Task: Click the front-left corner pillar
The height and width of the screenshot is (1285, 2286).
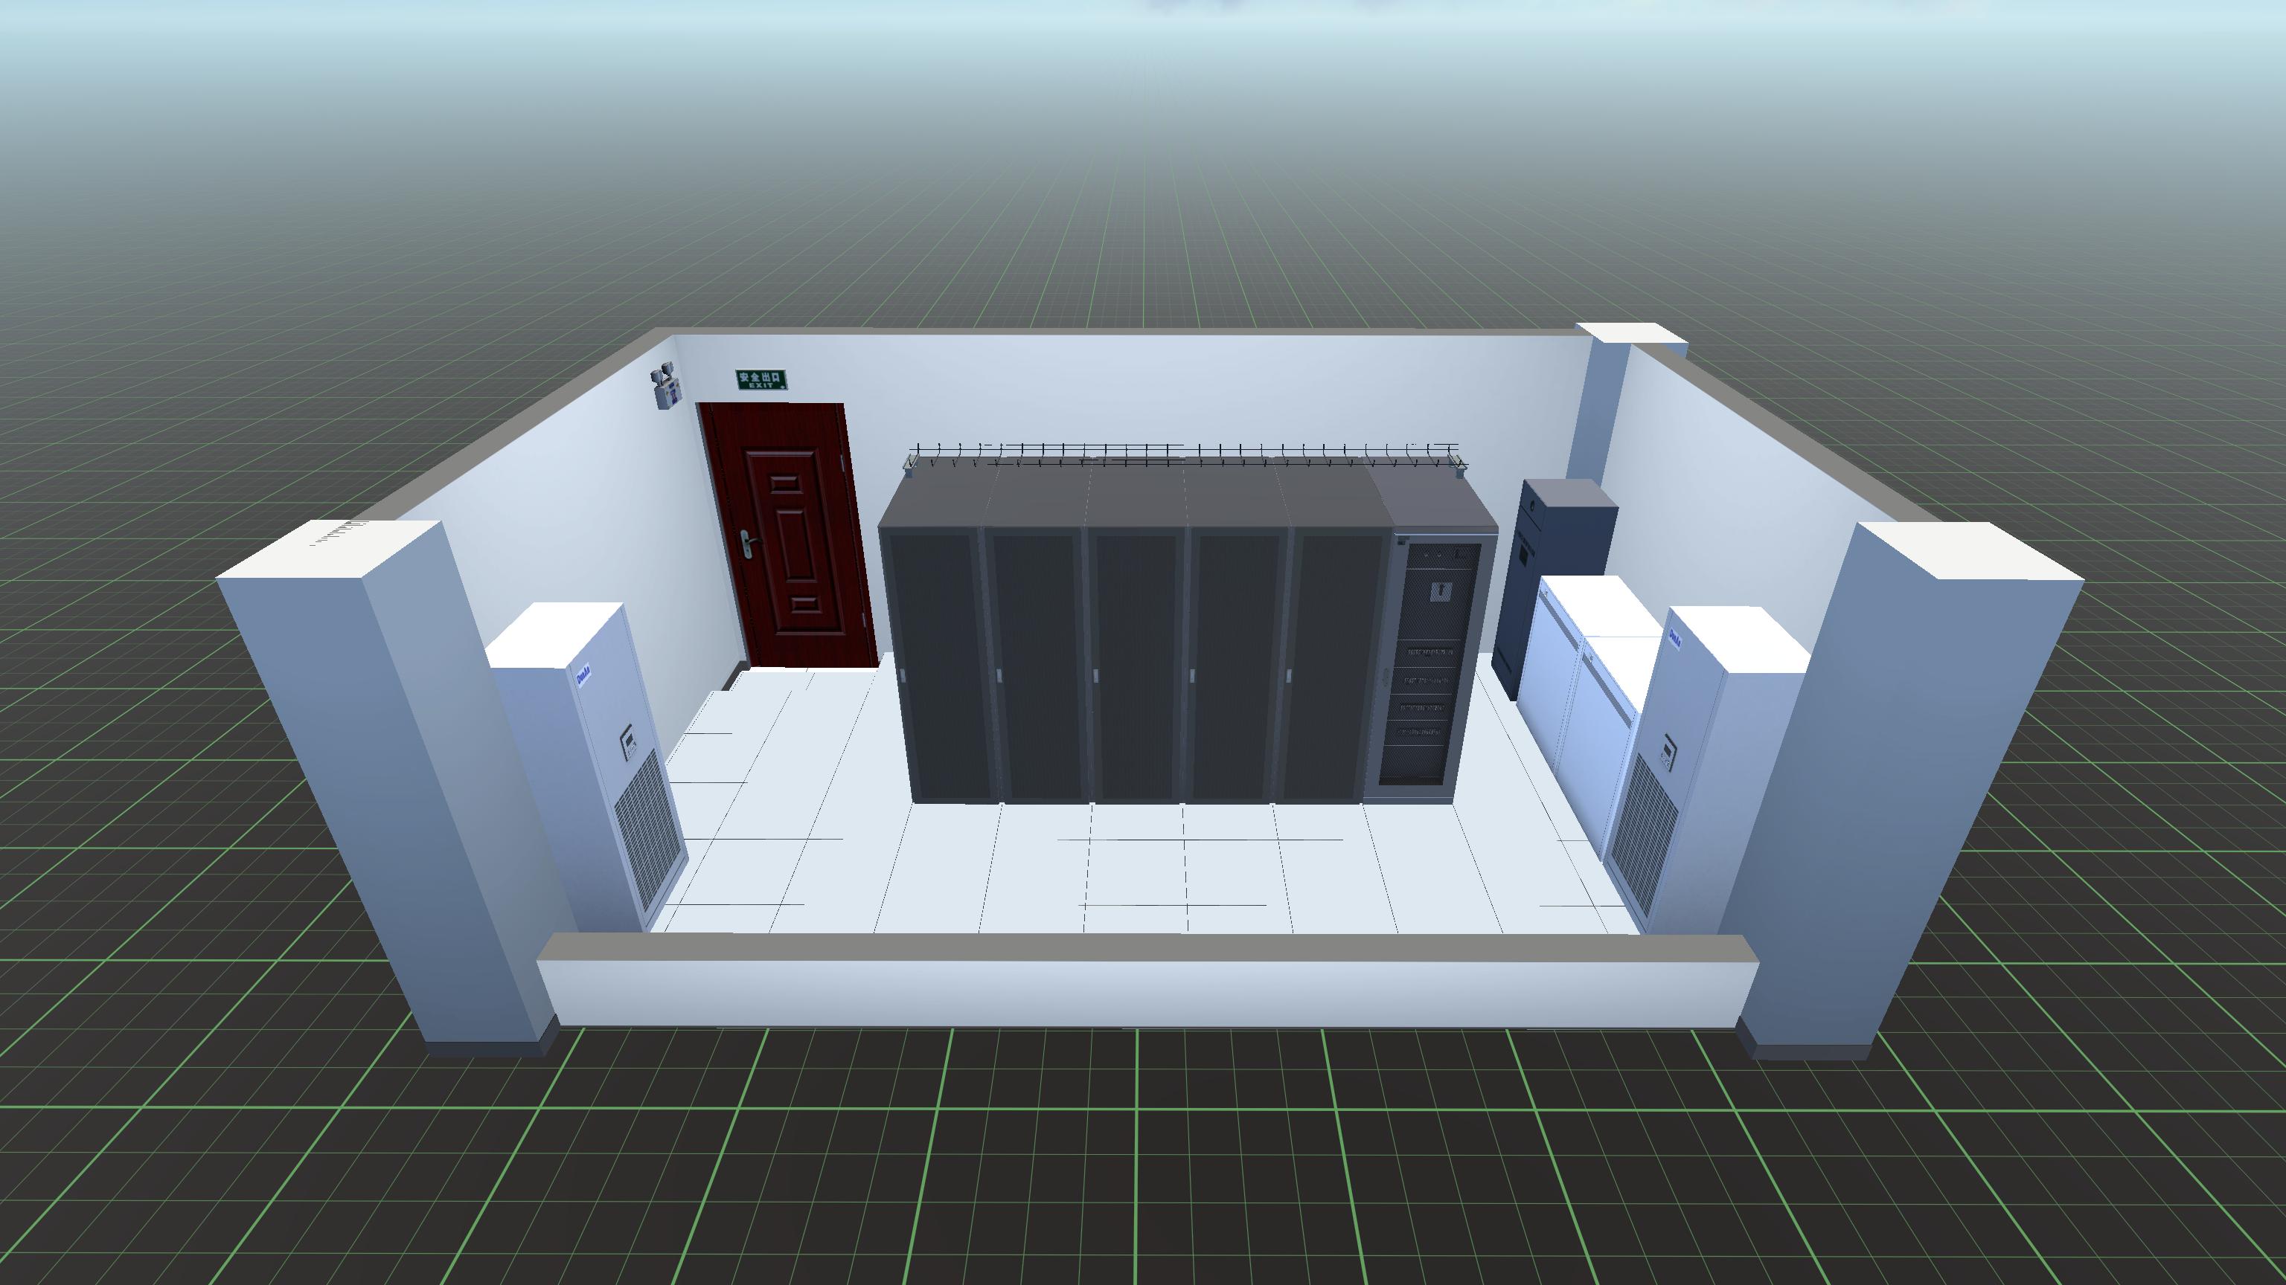Action: point(391,780)
